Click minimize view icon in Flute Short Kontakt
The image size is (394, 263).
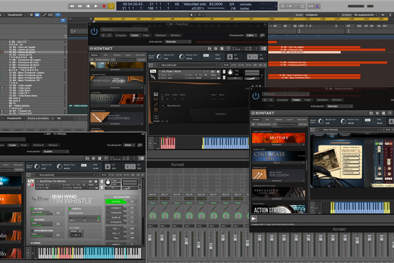click(228, 49)
